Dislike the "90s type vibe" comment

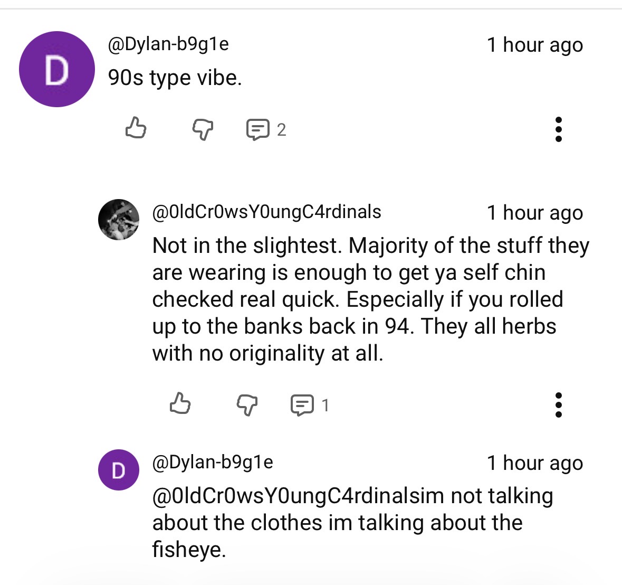(x=203, y=129)
